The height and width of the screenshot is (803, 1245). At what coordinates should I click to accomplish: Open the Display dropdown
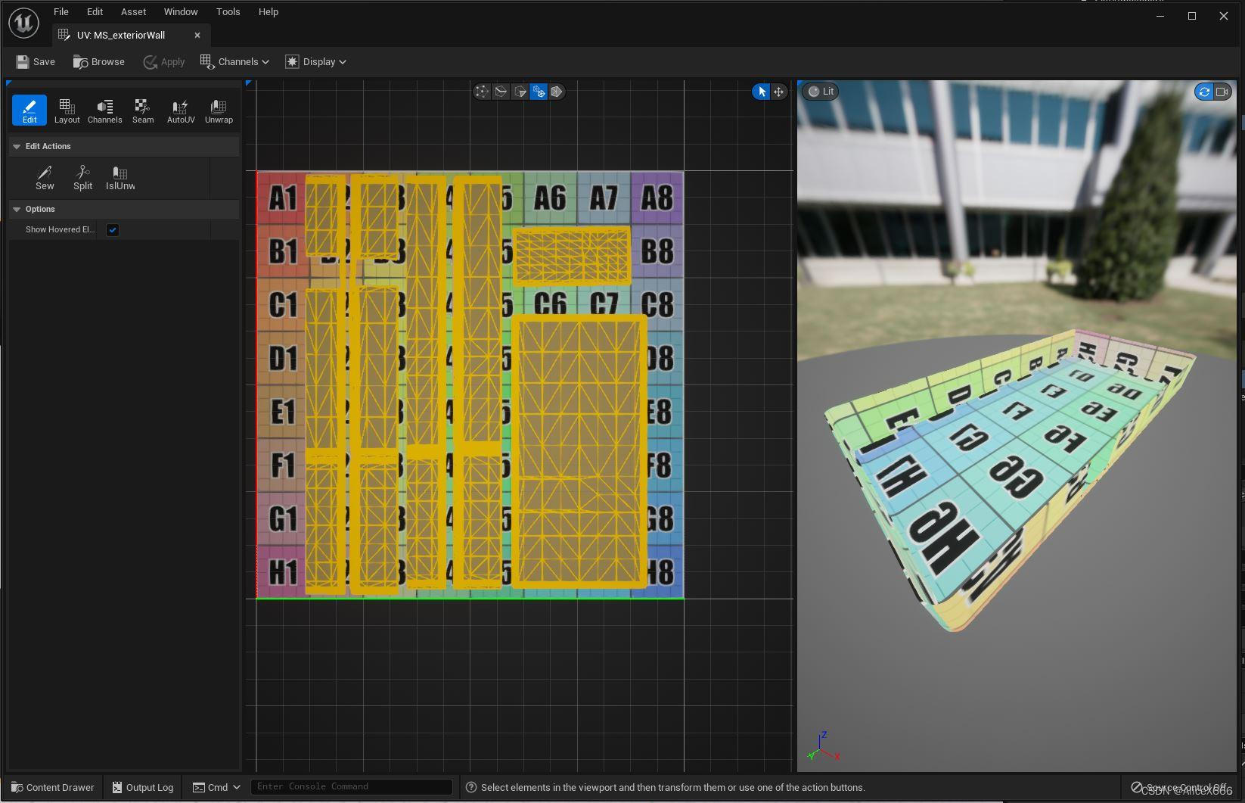tap(316, 62)
